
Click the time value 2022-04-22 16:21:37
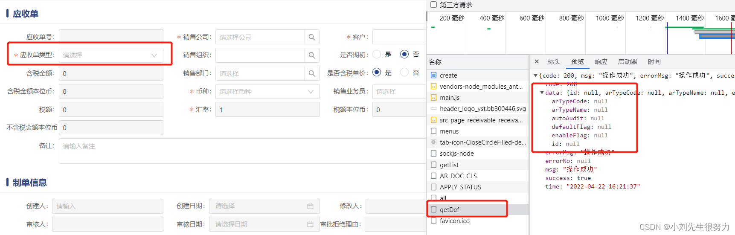(x=603, y=186)
